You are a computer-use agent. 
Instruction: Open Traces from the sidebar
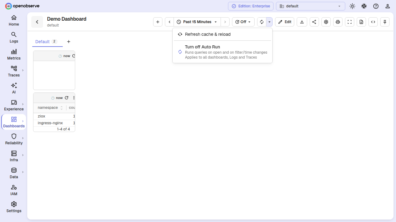14,71
